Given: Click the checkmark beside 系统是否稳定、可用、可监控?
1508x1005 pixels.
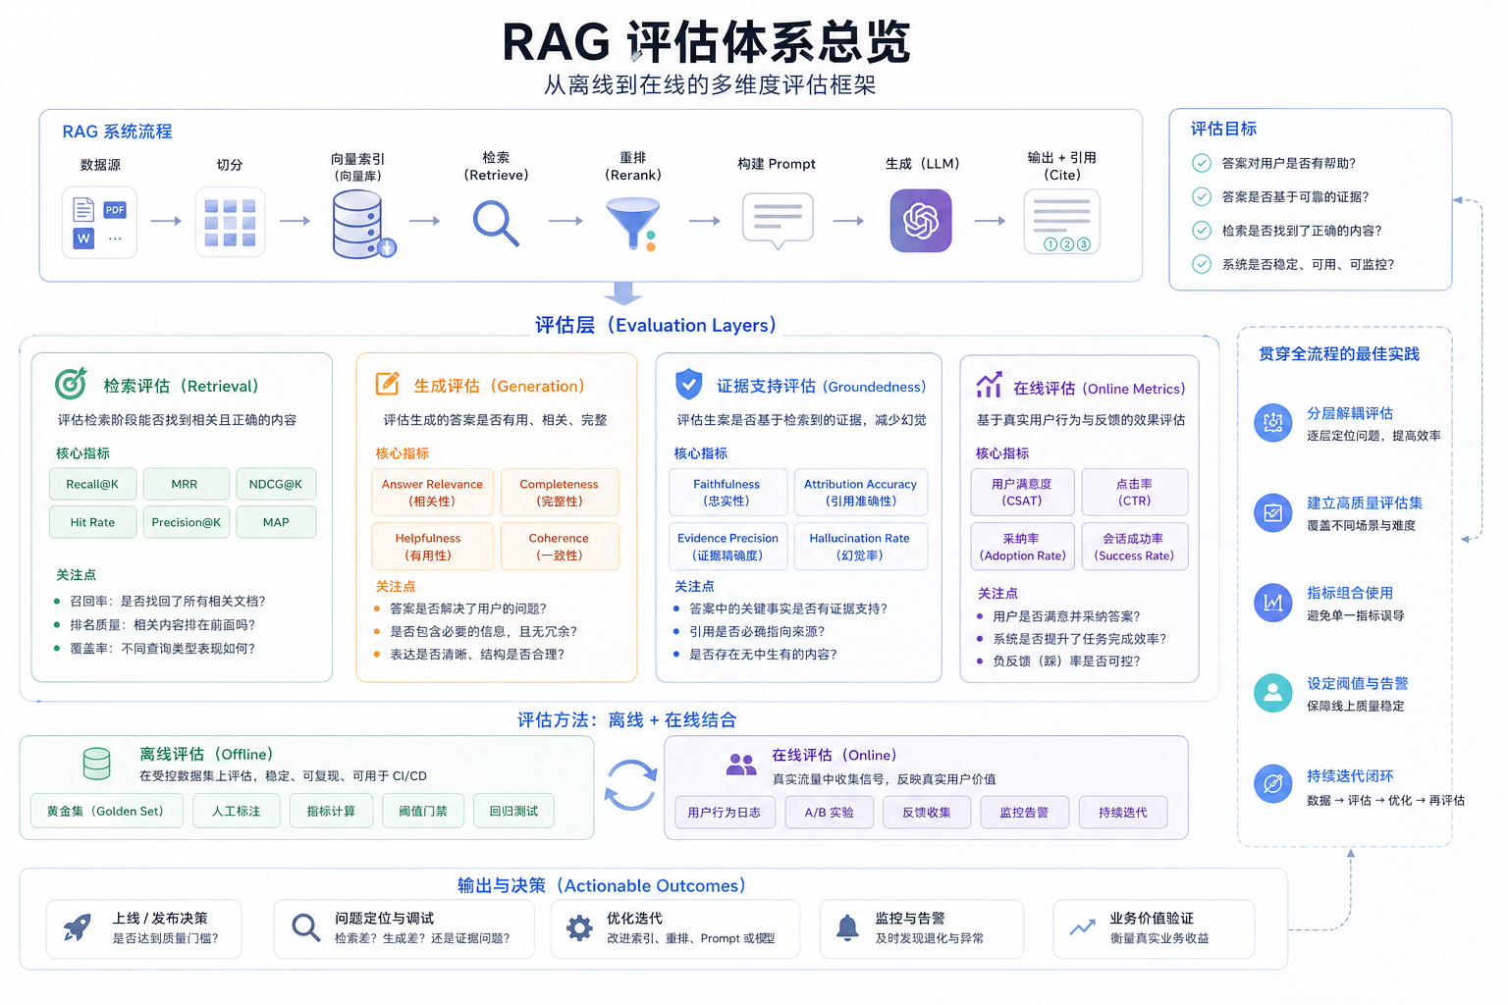Looking at the screenshot, I should [1202, 264].
